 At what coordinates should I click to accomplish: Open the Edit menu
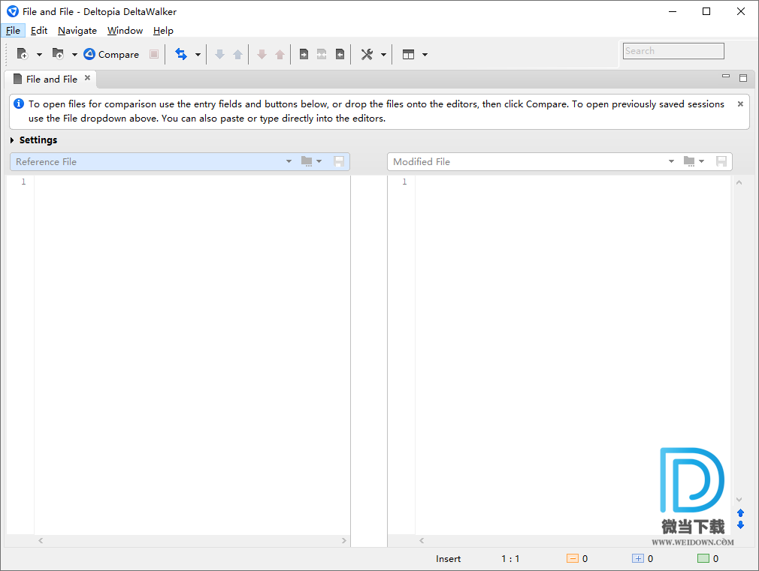pos(39,31)
